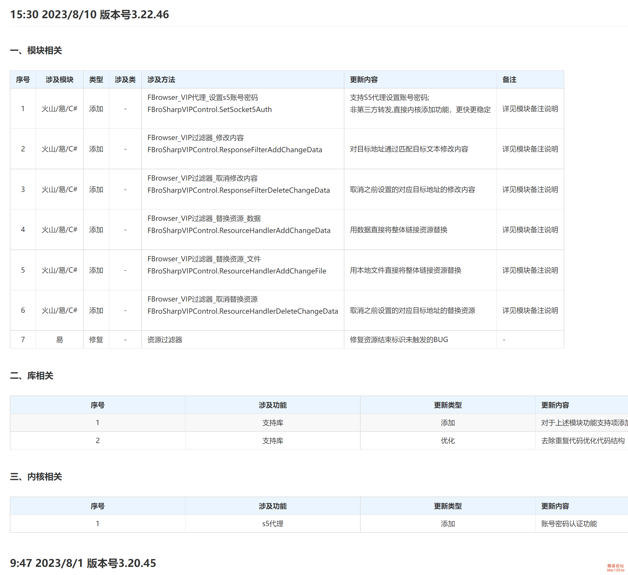Select the text FBrowser_VIP过滤器_取消替换资源
The image size is (628, 575).
pyautogui.click(x=203, y=299)
